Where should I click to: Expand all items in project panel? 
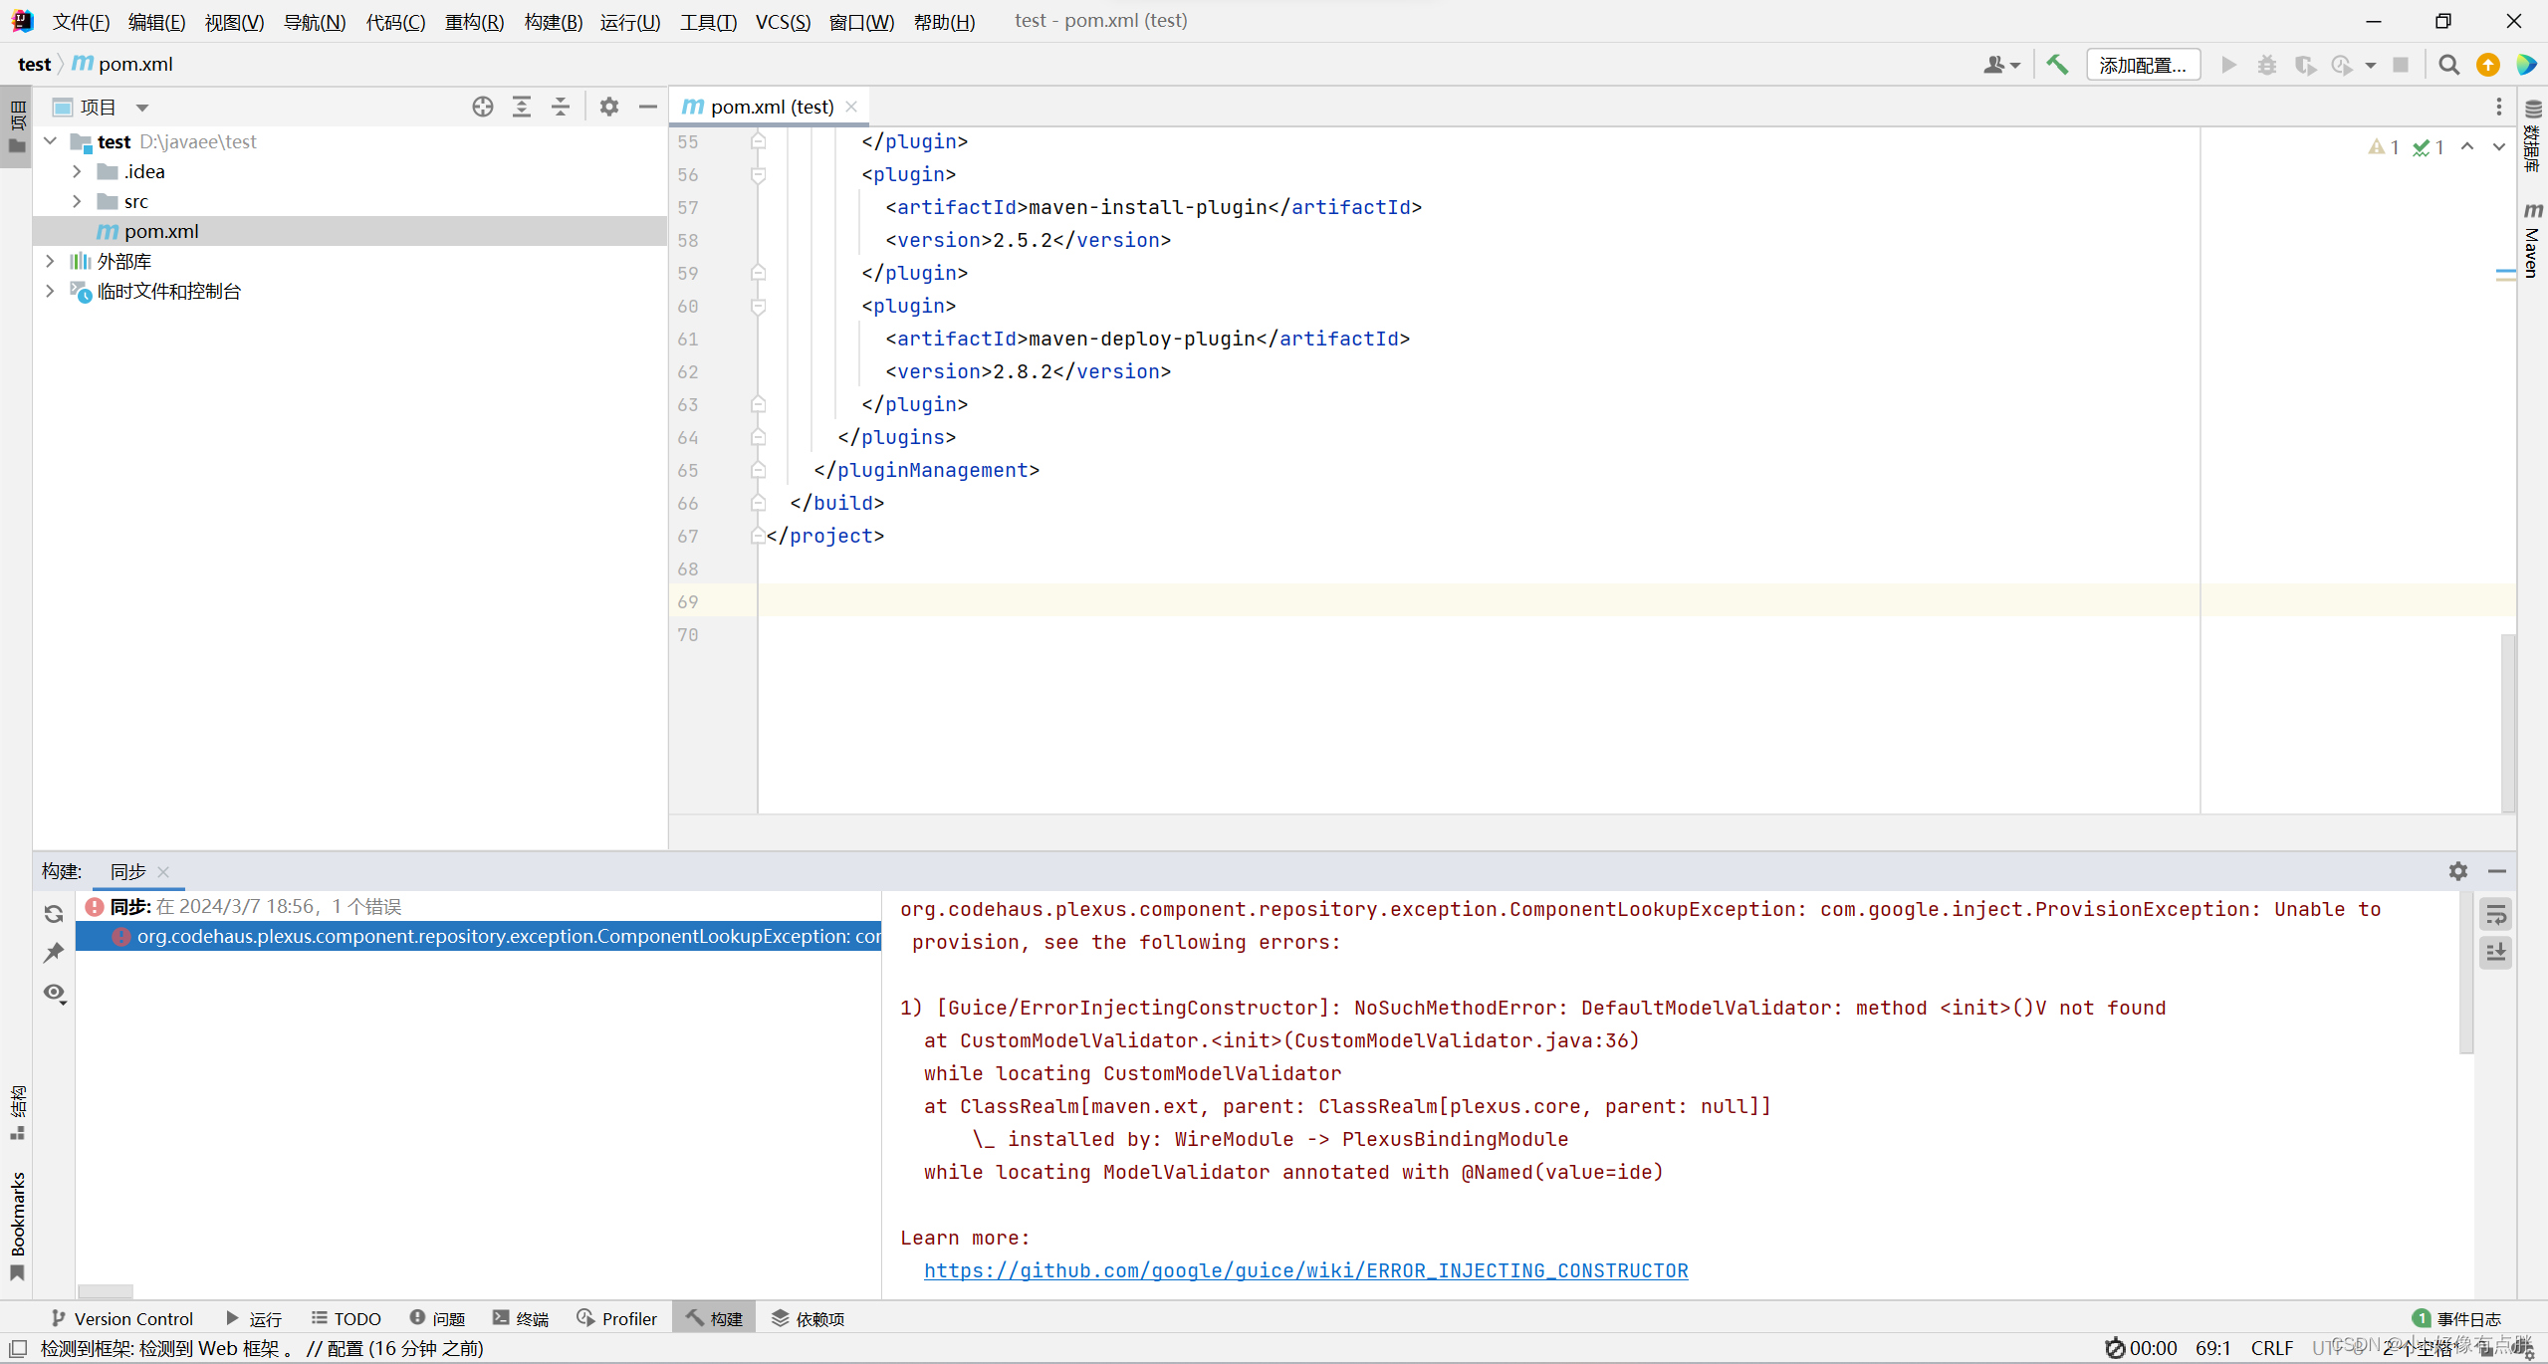(x=522, y=107)
